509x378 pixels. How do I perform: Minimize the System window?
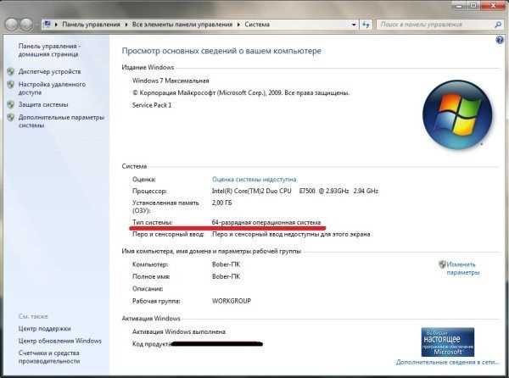pyautogui.click(x=459, y=5)
